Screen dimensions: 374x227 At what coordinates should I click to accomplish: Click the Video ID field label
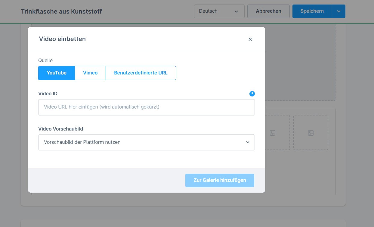pyautogui.click(x=48, y=94)
